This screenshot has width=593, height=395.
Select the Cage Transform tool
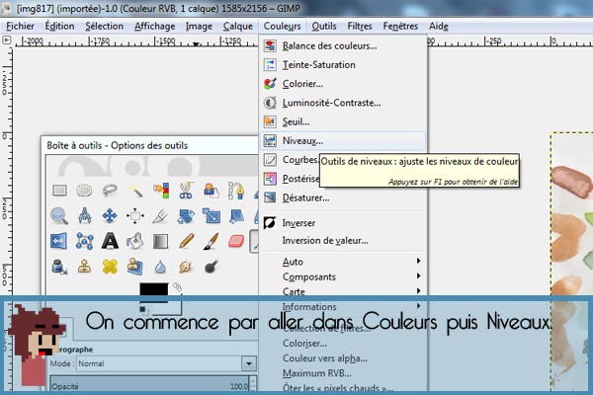(84, 241)
